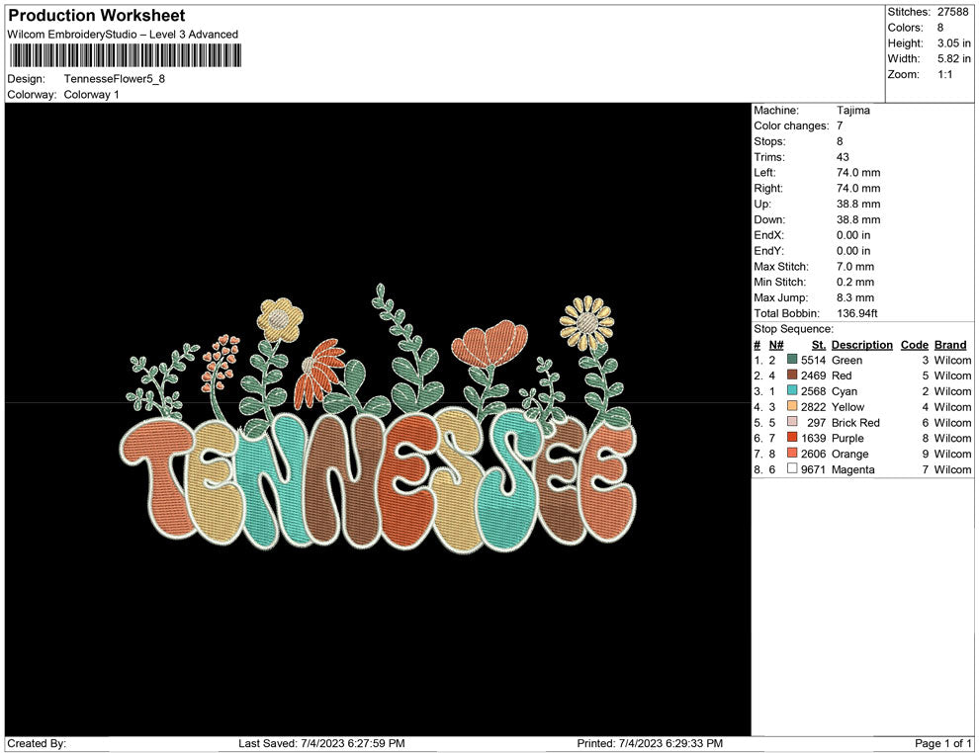The width and height of the screenshot is (979, 753).
Task: Choose the orange 2606 thread swatch
Action: click(792, 454)
